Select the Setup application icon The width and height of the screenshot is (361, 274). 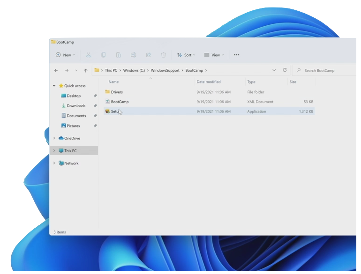pos(107,111)
